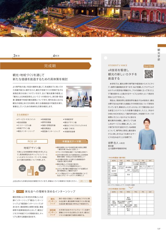Select 観光デザイン論 in course list
This screenshot has height=235, width=166.
[70, 122]
